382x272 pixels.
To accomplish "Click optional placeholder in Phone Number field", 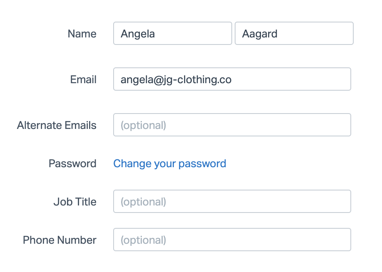I will 143,240.
